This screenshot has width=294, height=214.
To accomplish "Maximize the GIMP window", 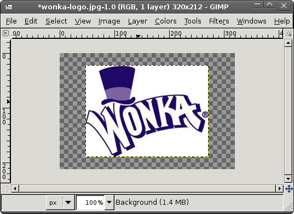I will click(x=269, y=4).
